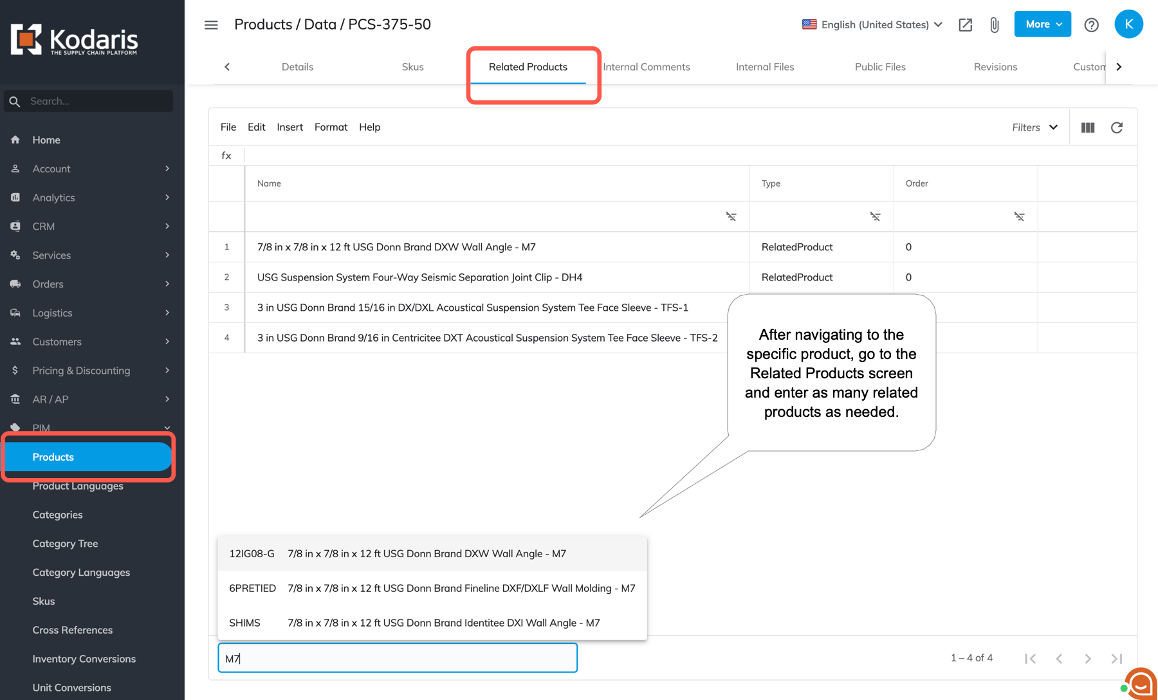Click the sidebar search magnifier icon
The width and height of the screenshot is (1158, 700).
tap(15, 101)
